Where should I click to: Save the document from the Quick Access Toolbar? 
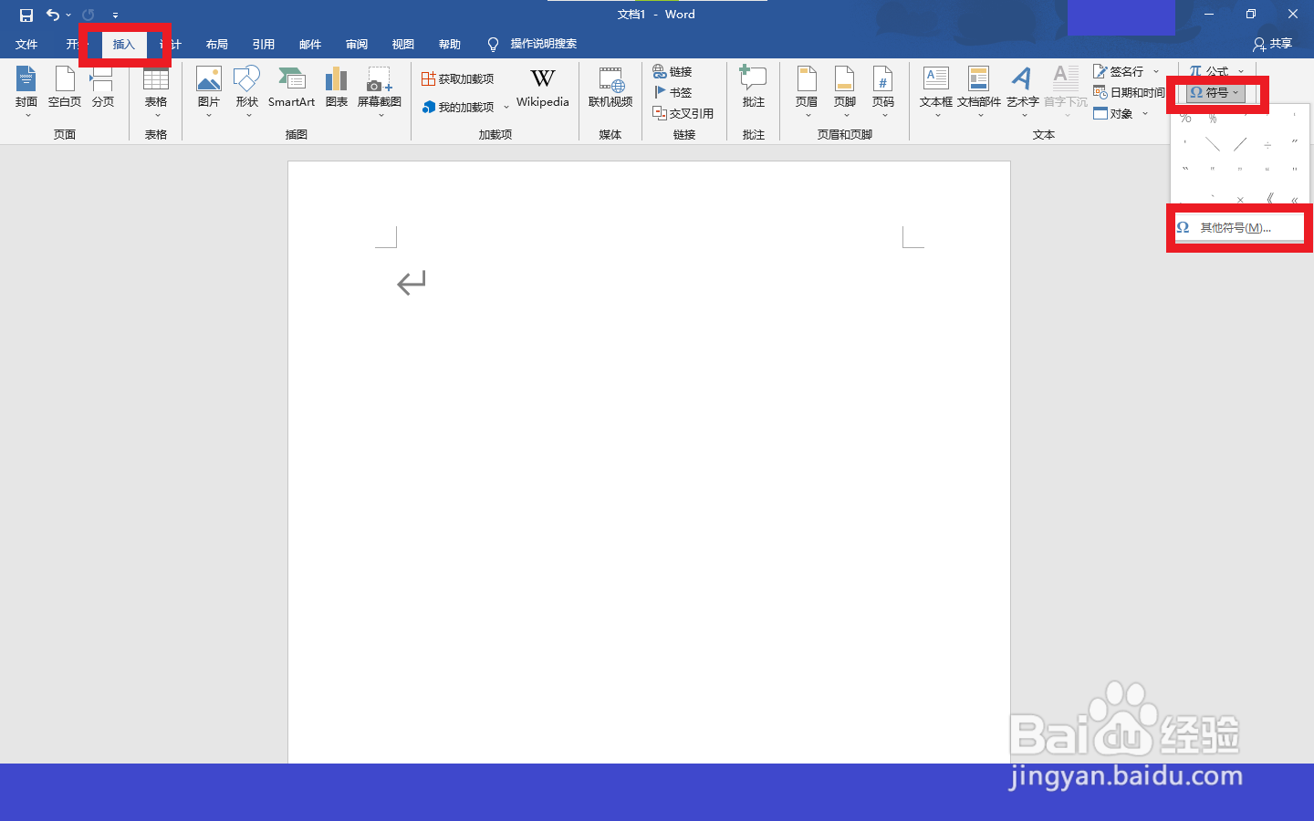pos(26,15)
